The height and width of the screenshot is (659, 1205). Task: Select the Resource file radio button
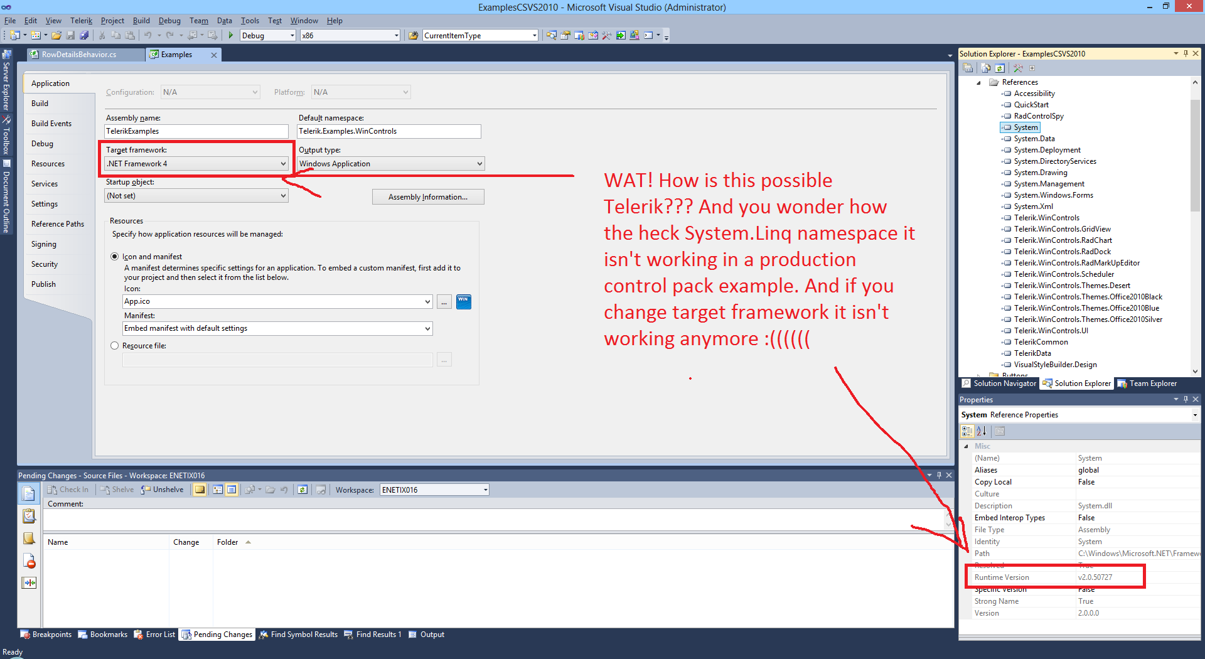115,346
